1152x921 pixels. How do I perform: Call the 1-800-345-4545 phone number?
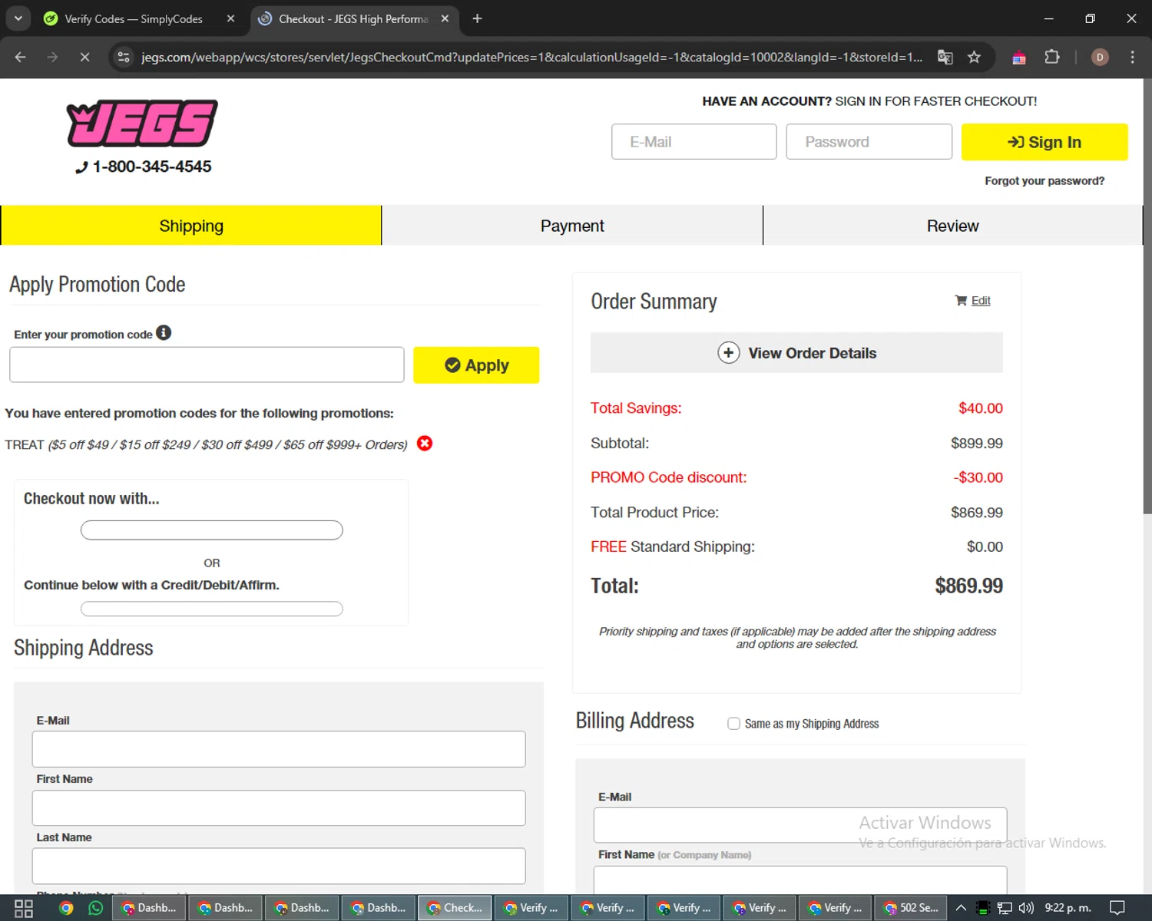(x=144, y=167)
